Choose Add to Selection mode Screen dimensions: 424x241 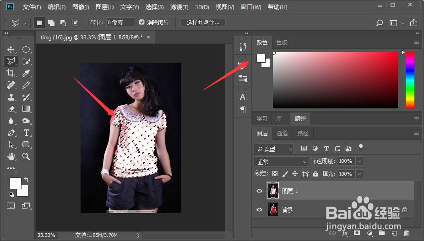pos(51,23)
